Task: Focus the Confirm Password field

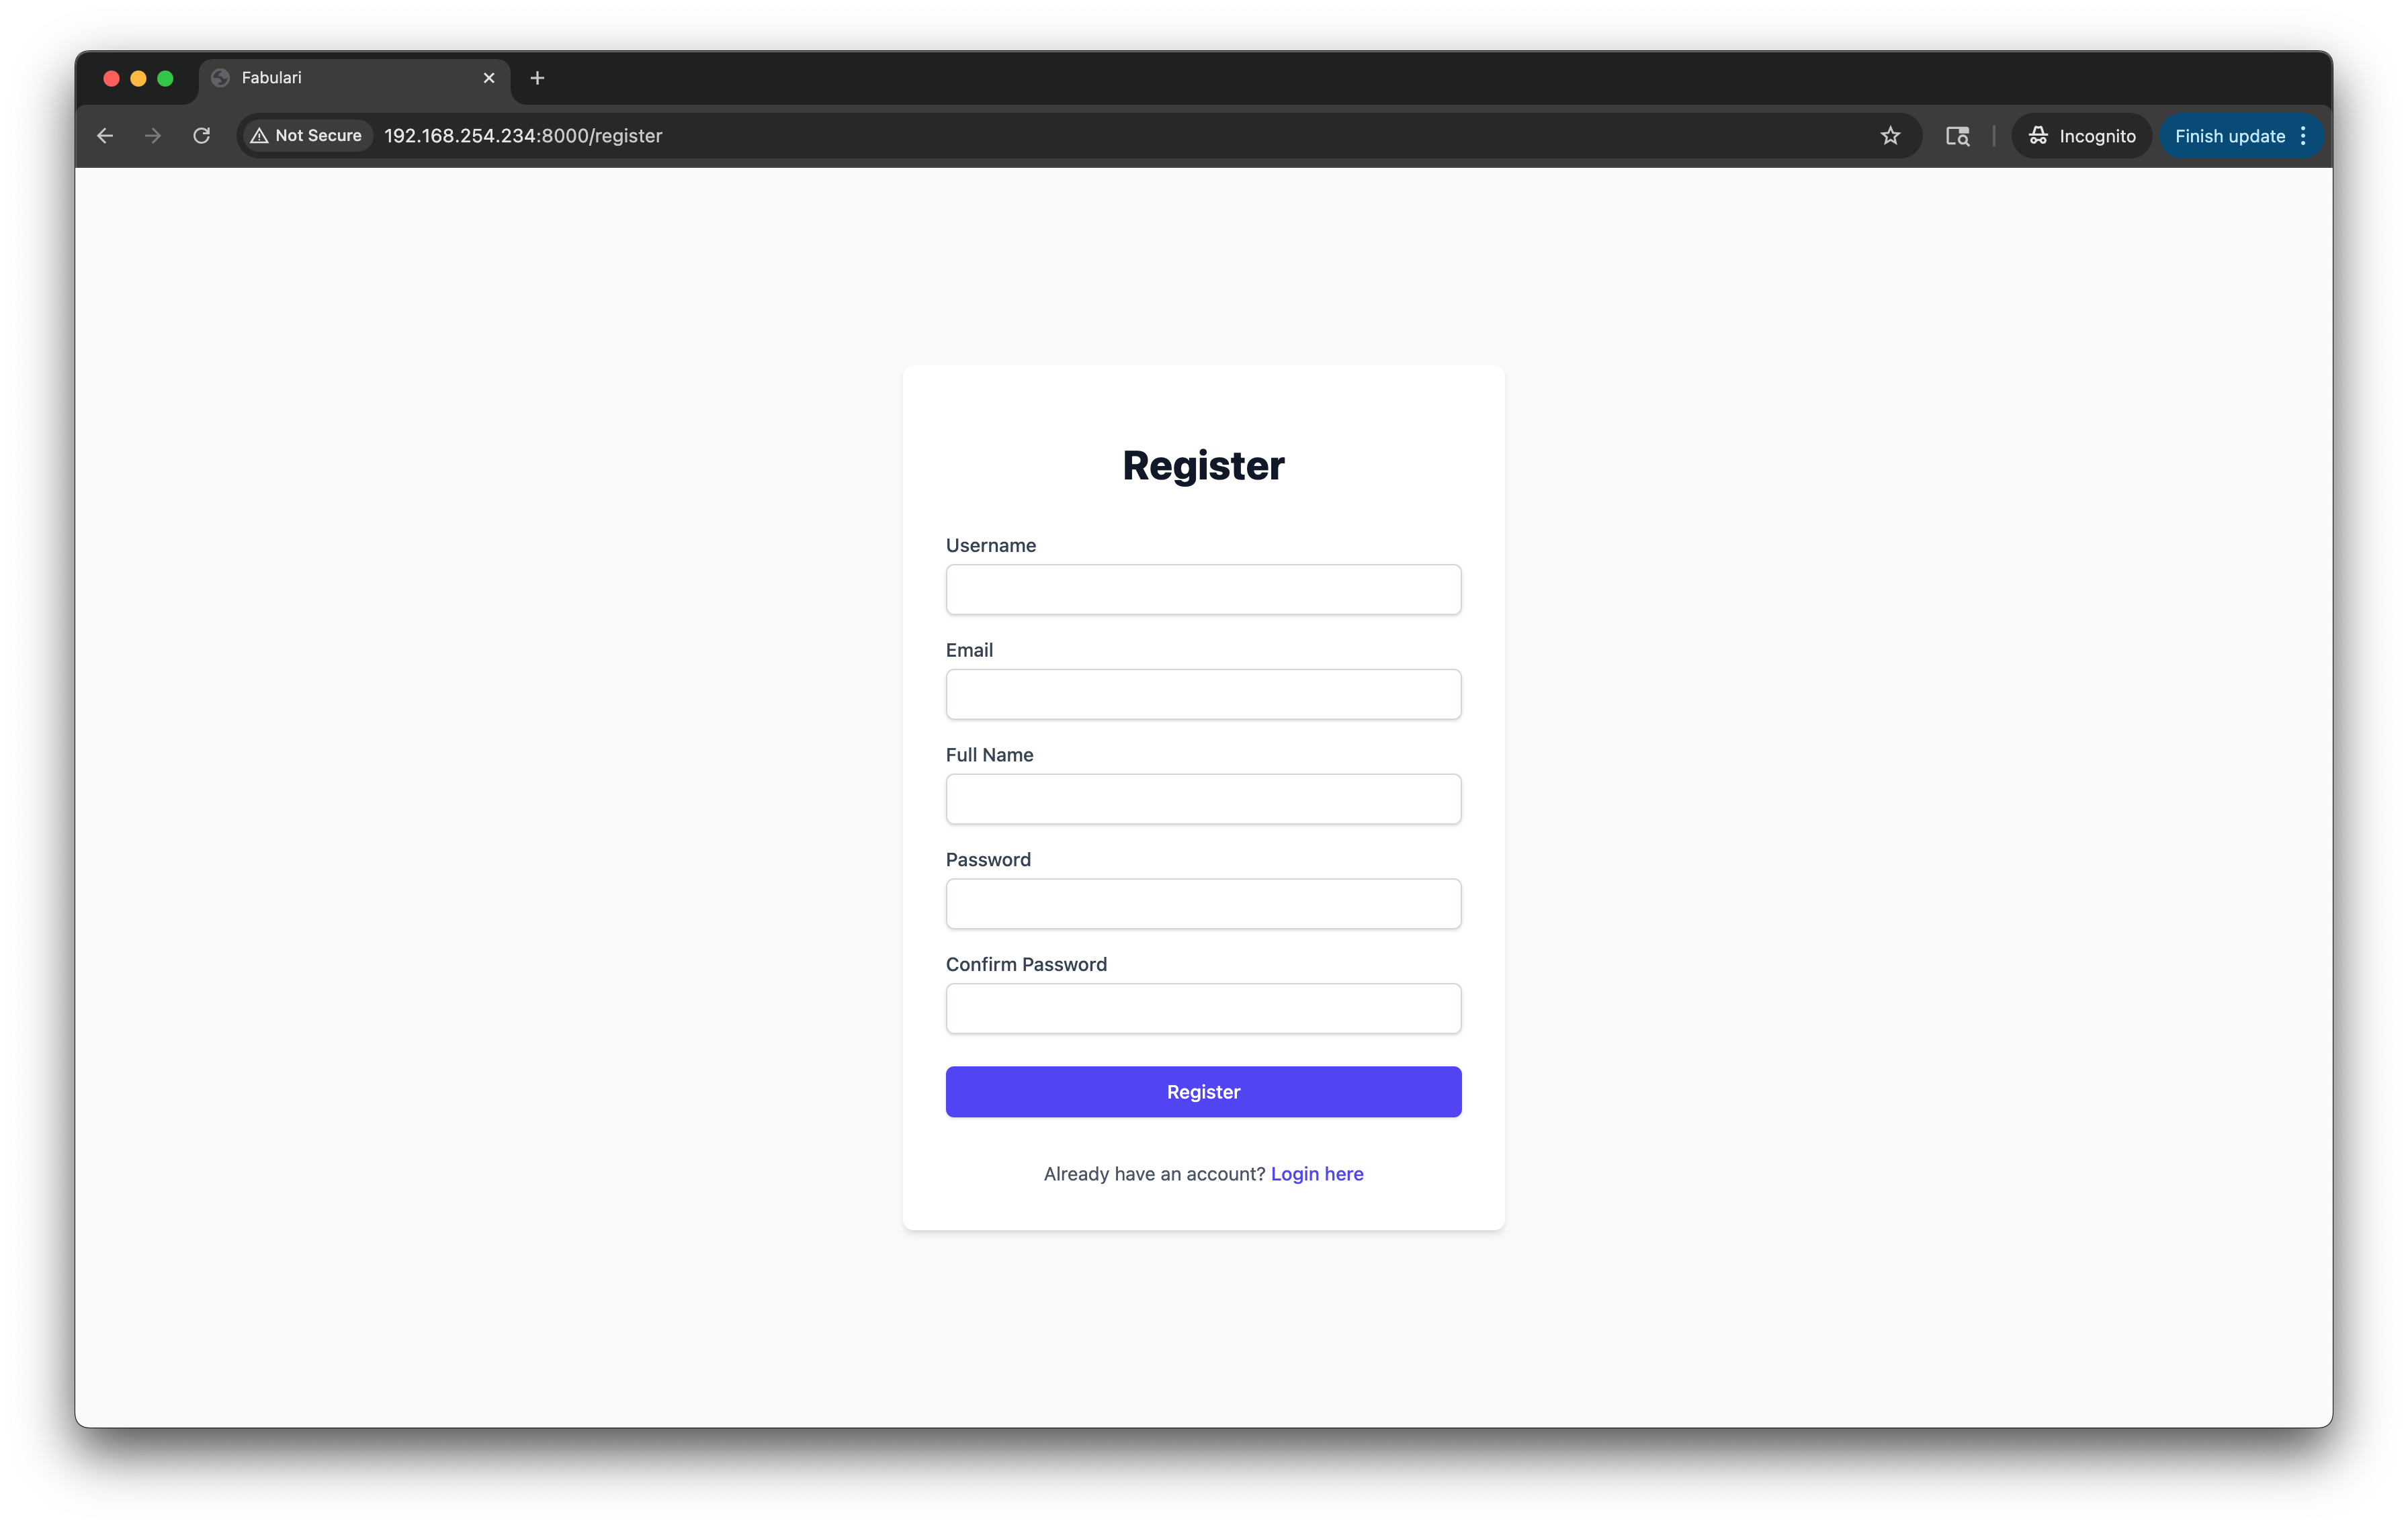Action: (1203, 1009)
